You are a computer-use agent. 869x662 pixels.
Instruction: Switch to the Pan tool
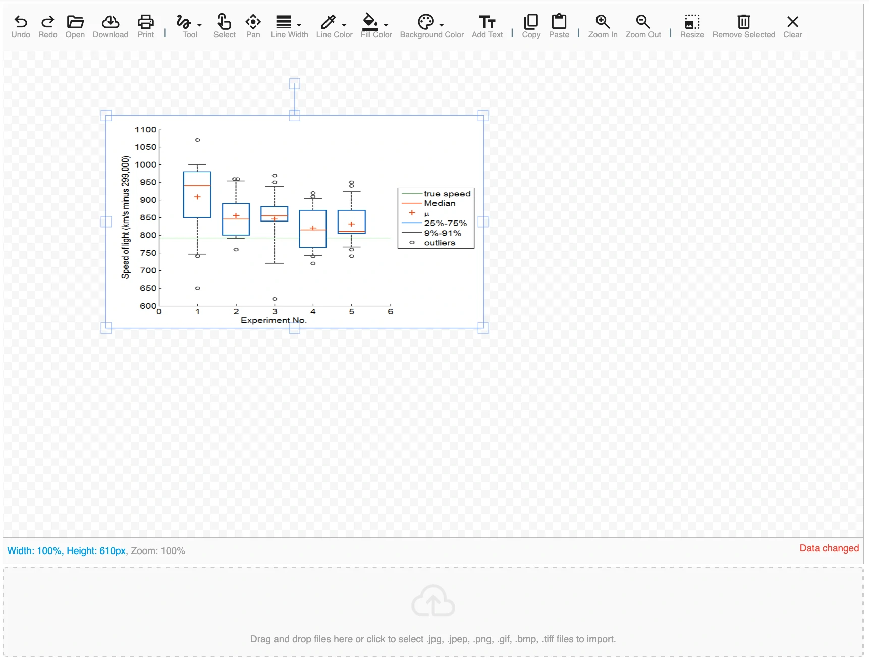point(253,22)
